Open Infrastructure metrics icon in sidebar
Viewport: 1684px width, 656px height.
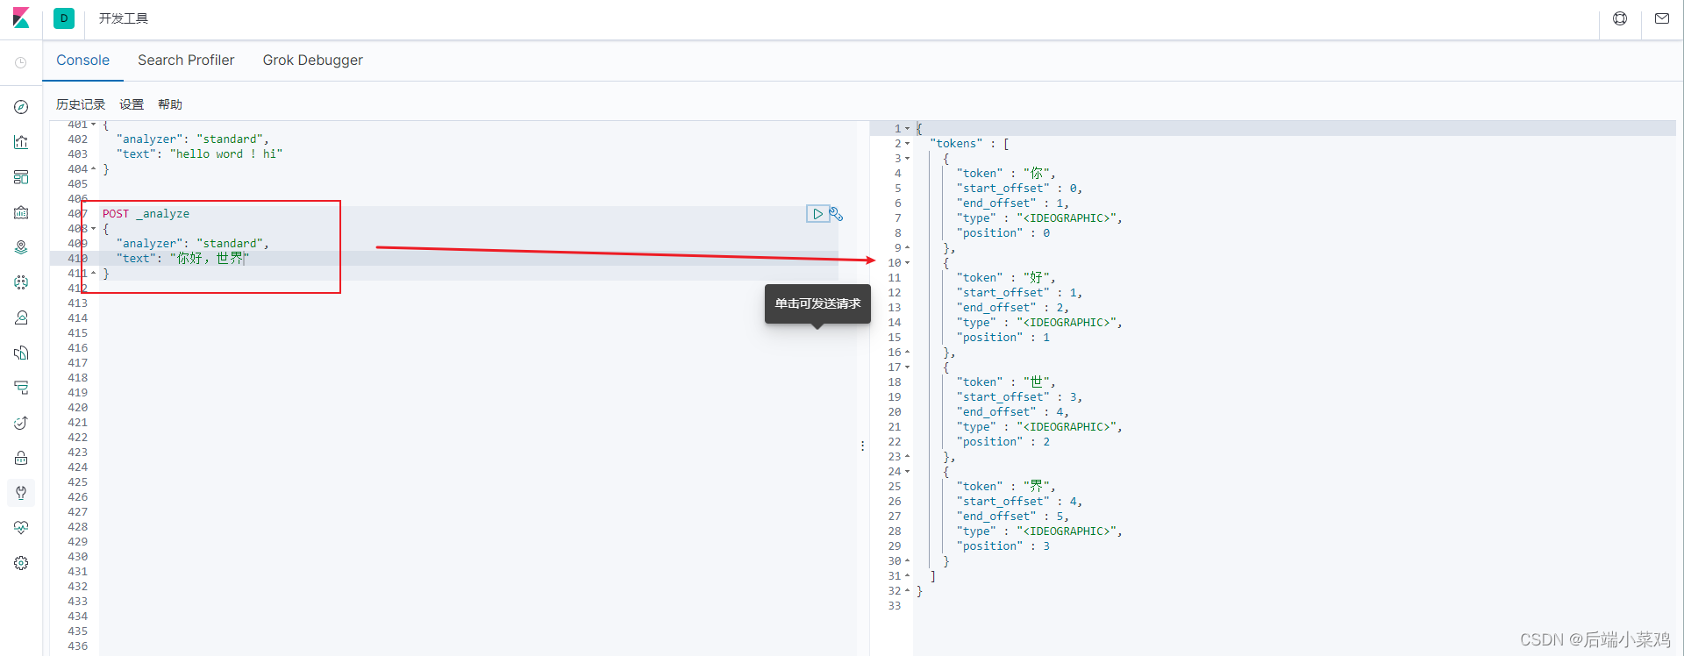(x=21, y=317)
